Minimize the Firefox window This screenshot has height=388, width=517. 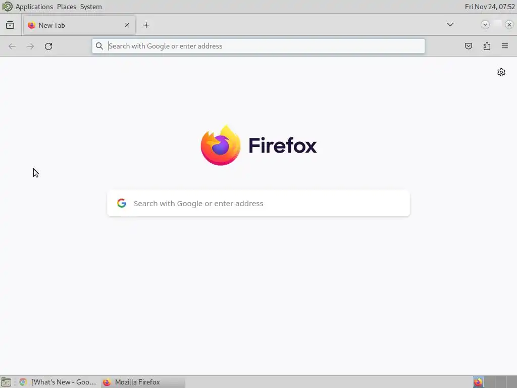(x=485, y=25)
